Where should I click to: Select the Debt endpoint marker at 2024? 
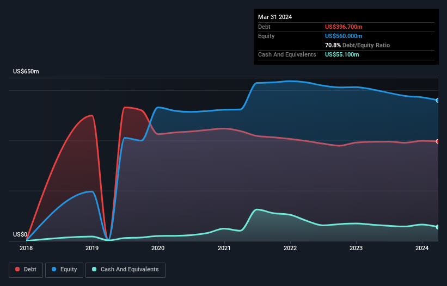(438, 141)
